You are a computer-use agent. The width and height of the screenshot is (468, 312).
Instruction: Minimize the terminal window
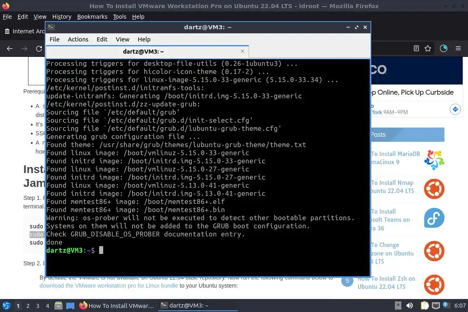pyautogui.click(x=348, y=27)
